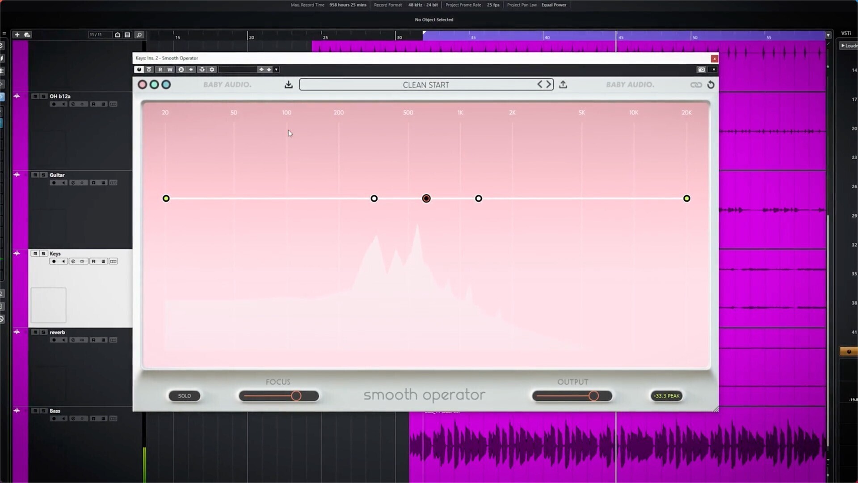Click the save preset download icon

pyautogui.click(x=289, y=85)
